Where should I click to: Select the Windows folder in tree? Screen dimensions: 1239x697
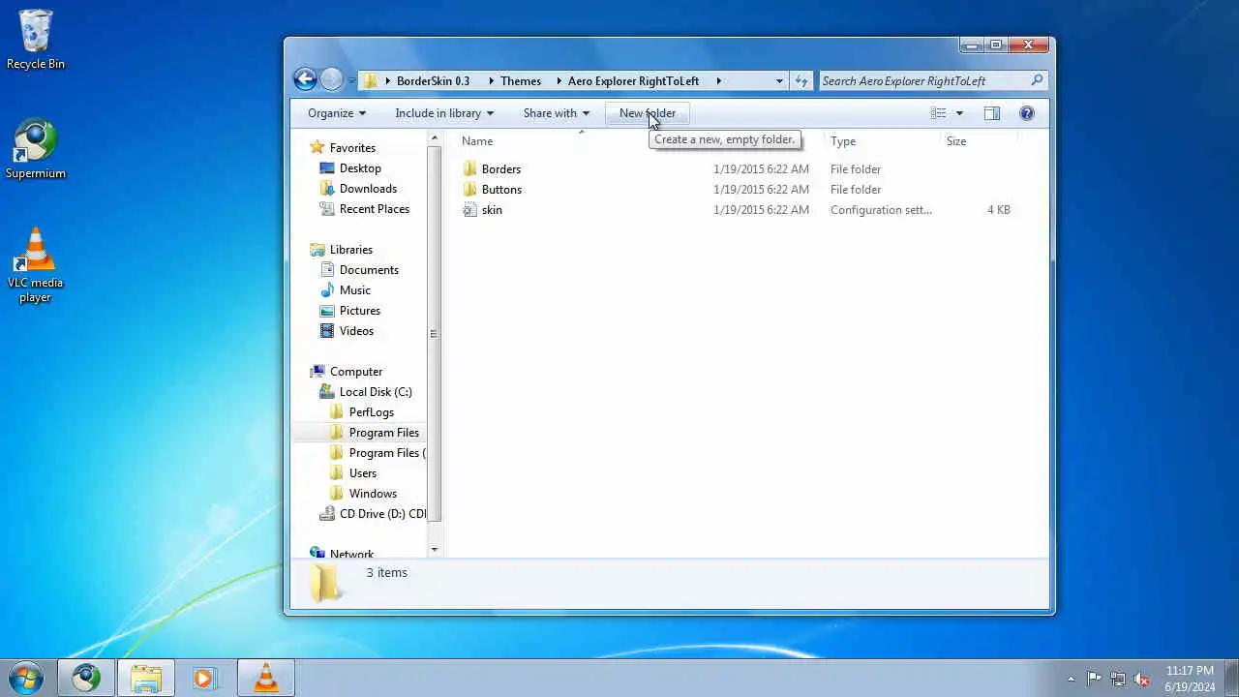point(373,493)
